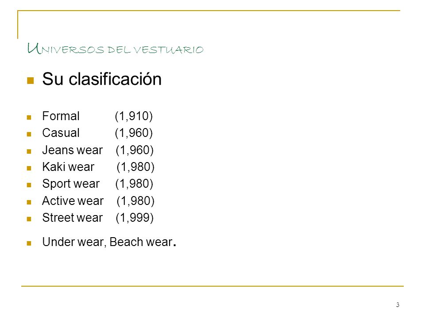Click the bullet next to Kaki wear
Image resolution: width=425 pixels, height=318 pixels.
[x=29, y=168]
